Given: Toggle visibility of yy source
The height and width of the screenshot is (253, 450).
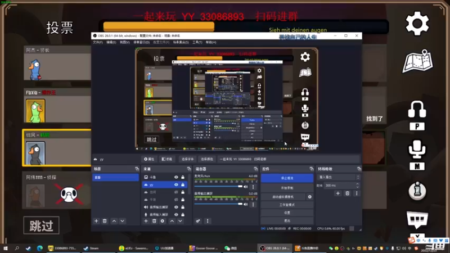Looking at the screenshot, I should tap(176, 185).
